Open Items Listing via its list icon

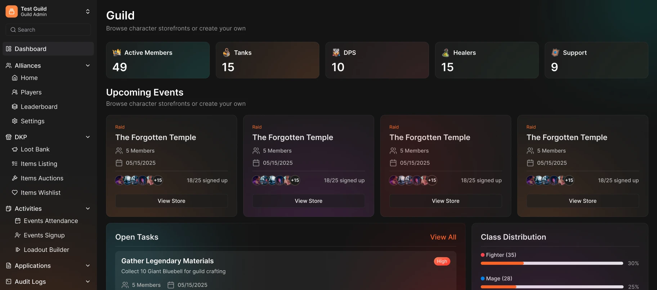[14, 164]
